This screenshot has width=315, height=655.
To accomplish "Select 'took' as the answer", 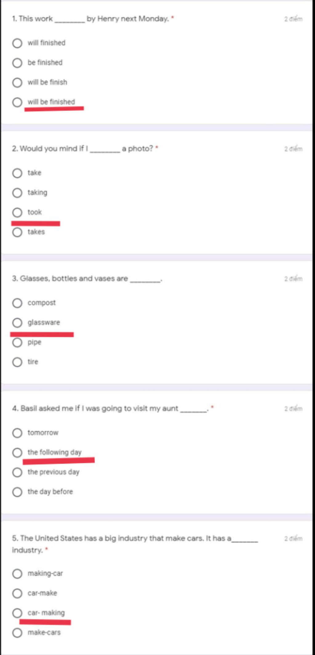I will coord(17,212).
